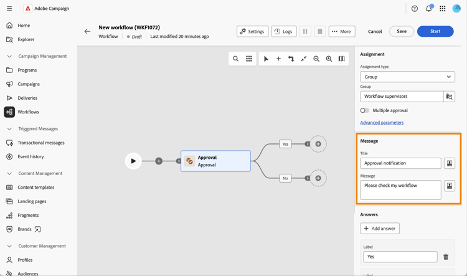The width and height of the screenshot is (467, 276).
Task: Collapse the Customer Management section
Action: (9, 246)
